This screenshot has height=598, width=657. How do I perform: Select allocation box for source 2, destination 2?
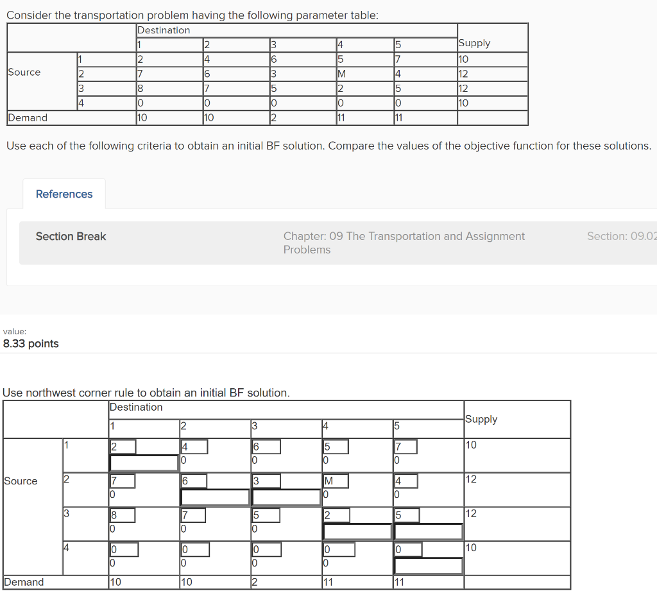[x=216, y=497]
